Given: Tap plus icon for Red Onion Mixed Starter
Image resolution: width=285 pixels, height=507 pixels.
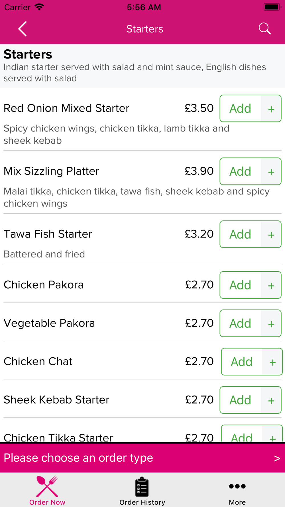Looking at the screenshot, I should pyautogui.click(x=271, y=109).
